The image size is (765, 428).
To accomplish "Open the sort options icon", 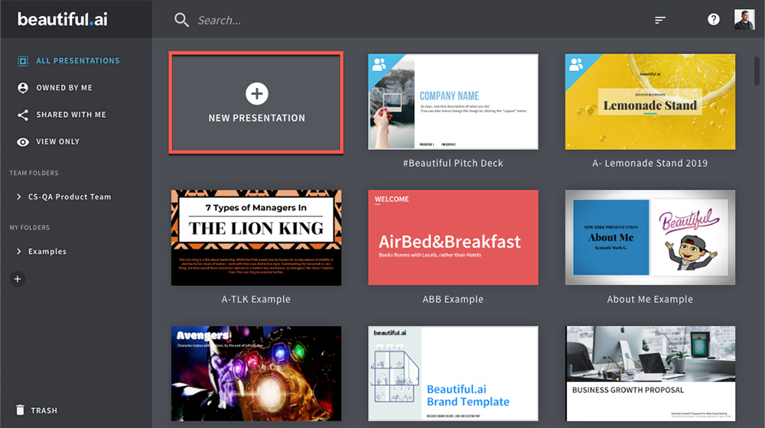I will 660,20.
